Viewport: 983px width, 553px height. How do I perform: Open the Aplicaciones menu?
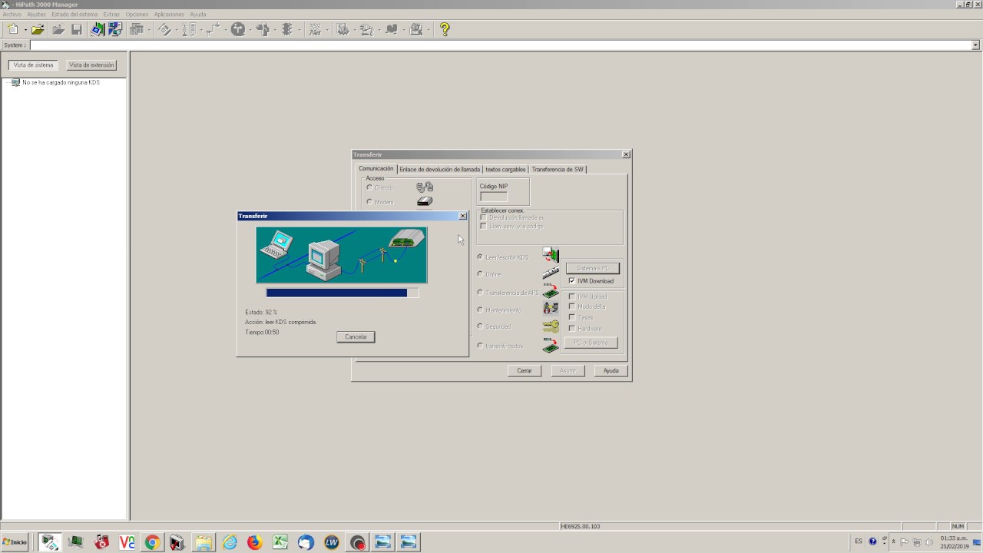169,15
